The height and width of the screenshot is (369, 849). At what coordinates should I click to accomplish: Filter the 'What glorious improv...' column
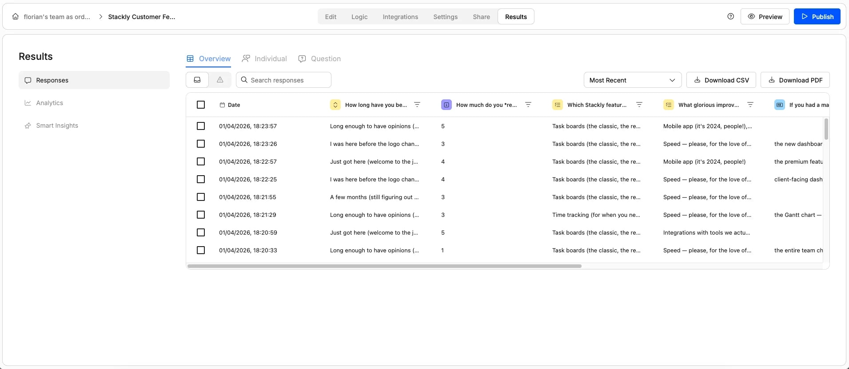pyautogui.click(x=750, y=105)
